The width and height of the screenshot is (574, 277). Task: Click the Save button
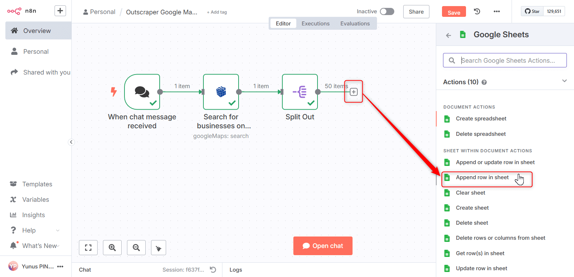tap(454, 12)
